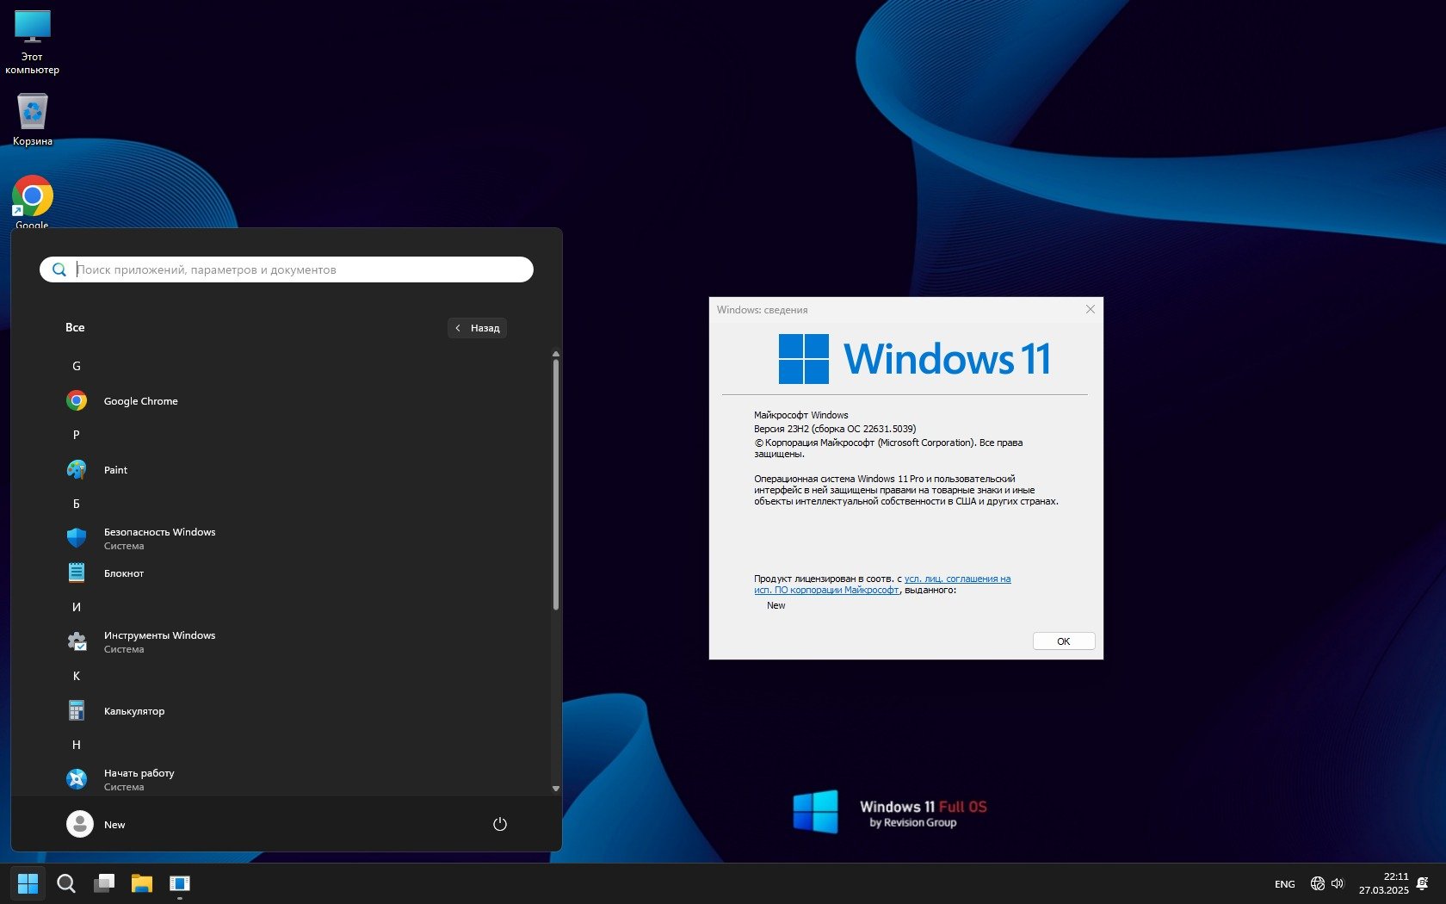The height and width of the screenshot is (904, 1446).
Task: Launch Калькулятор from the Start menu
Action: point(133,711)
